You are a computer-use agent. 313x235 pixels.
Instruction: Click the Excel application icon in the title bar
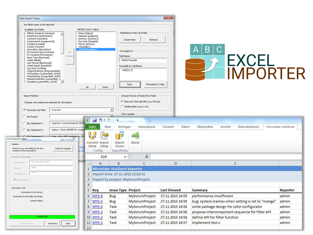coord(88,120)
